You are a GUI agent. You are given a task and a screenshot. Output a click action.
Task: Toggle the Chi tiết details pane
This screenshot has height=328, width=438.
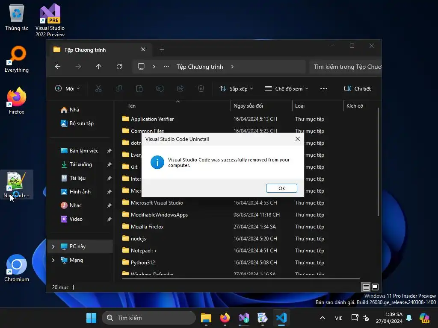358,89
